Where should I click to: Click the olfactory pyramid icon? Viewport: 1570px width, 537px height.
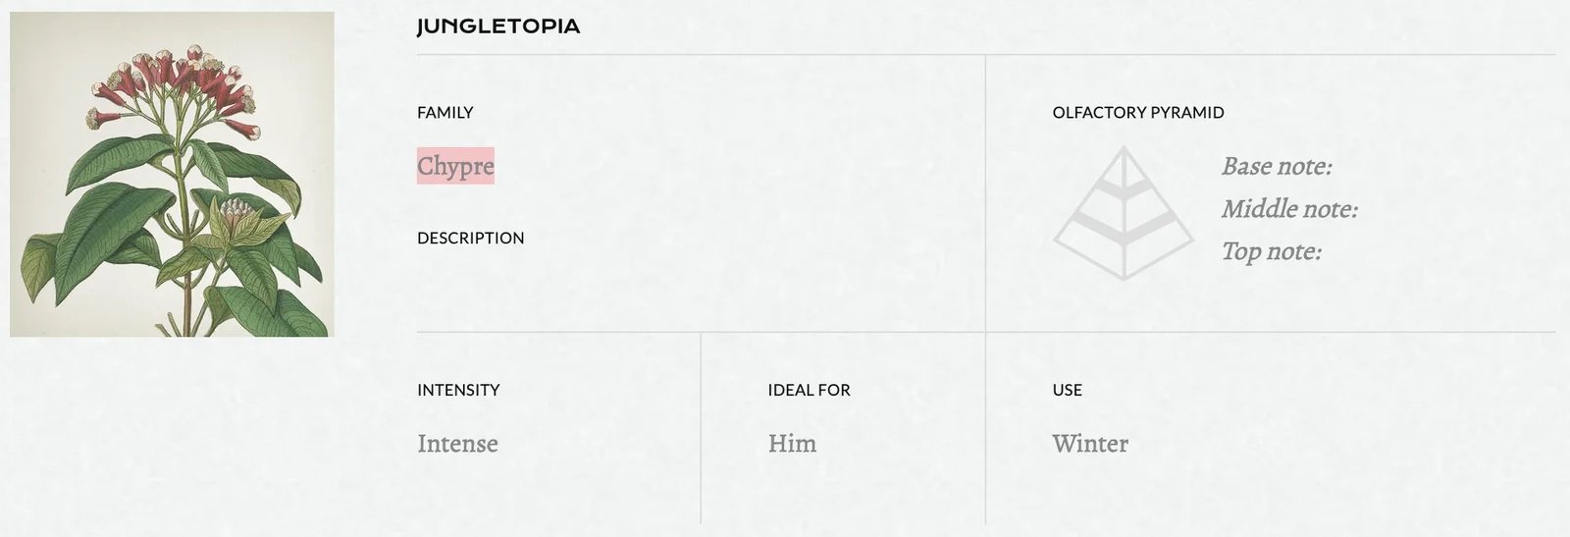tap(1124, 214)
